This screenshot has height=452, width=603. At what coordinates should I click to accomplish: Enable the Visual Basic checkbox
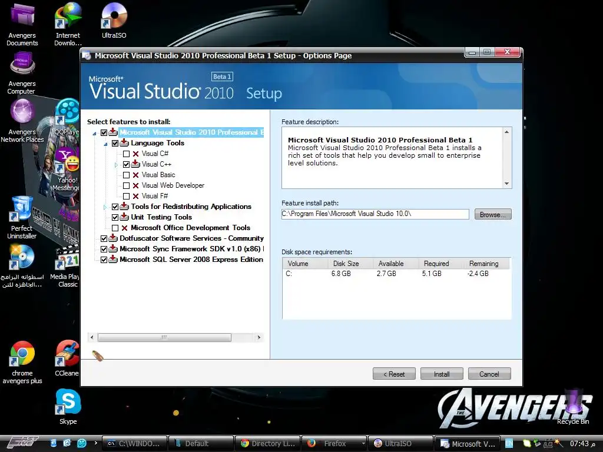[126, 175]
